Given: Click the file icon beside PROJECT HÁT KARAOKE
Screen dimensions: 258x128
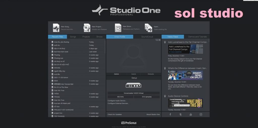Looking at the screenshot, I should click(x=52, y=110).
